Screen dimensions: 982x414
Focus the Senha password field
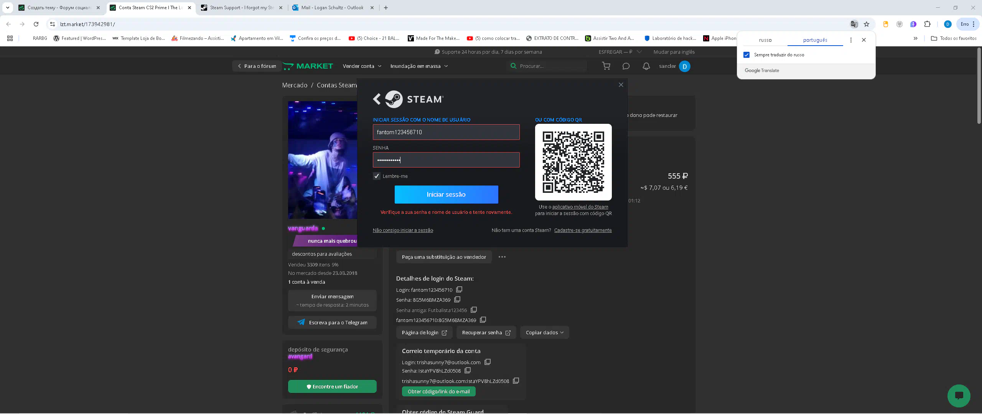pos(446,160)
